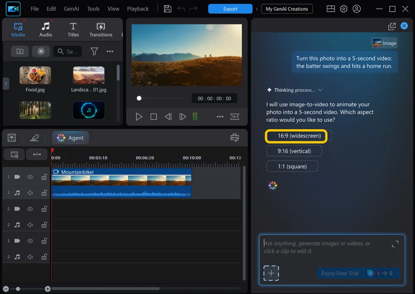This screenshot has height=294, width=415.
Task: Lock audio track 1
Action: pos(44,193)
